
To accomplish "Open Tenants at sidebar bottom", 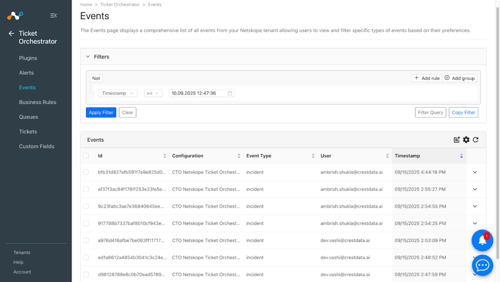I will pyautogui.click(x=21, y=252).
